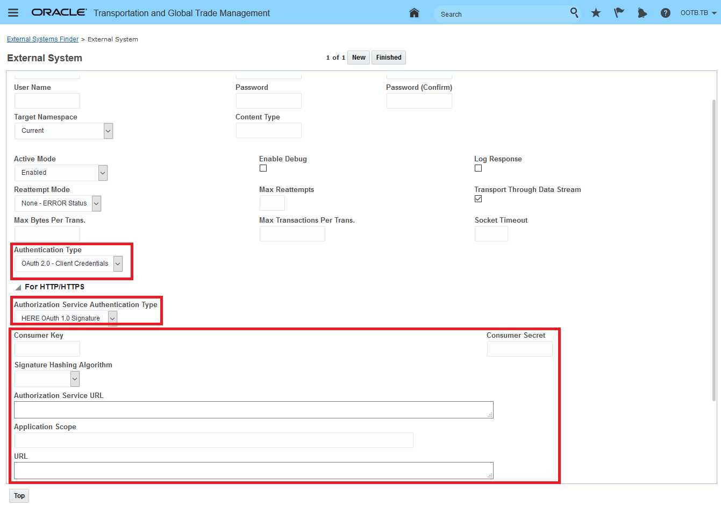The width and height of the screenshot is (721, 505).
Task: Uncheck Transport Through Data Stream
Action: (x=478, y=199)
